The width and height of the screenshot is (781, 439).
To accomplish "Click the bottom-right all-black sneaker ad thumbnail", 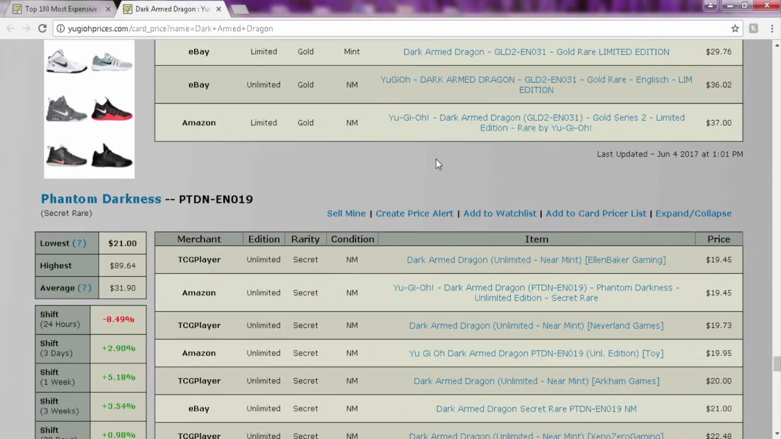I will click(112, 155).
